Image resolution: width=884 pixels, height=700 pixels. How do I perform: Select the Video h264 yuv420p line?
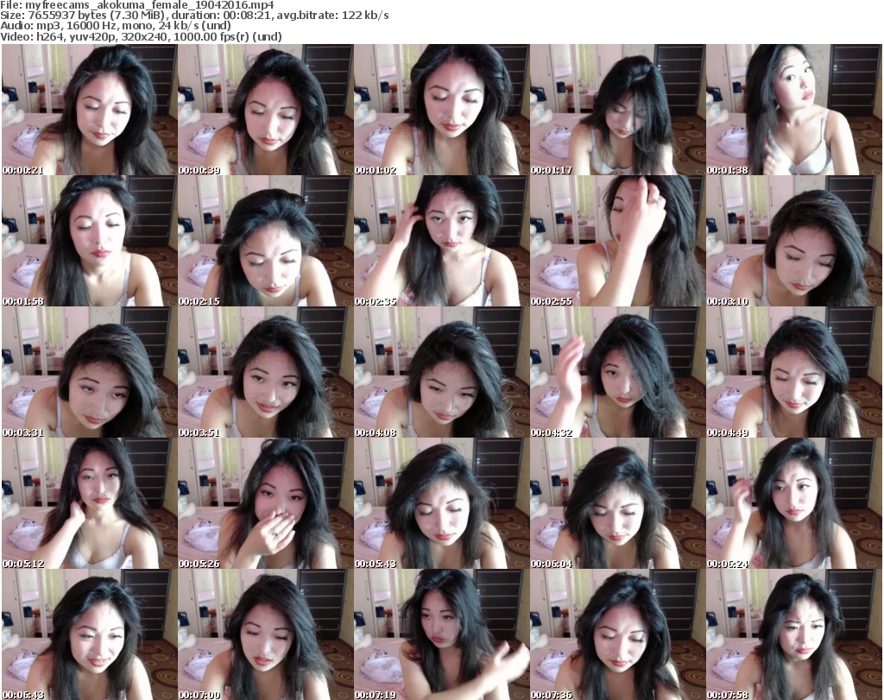point(141,36)
